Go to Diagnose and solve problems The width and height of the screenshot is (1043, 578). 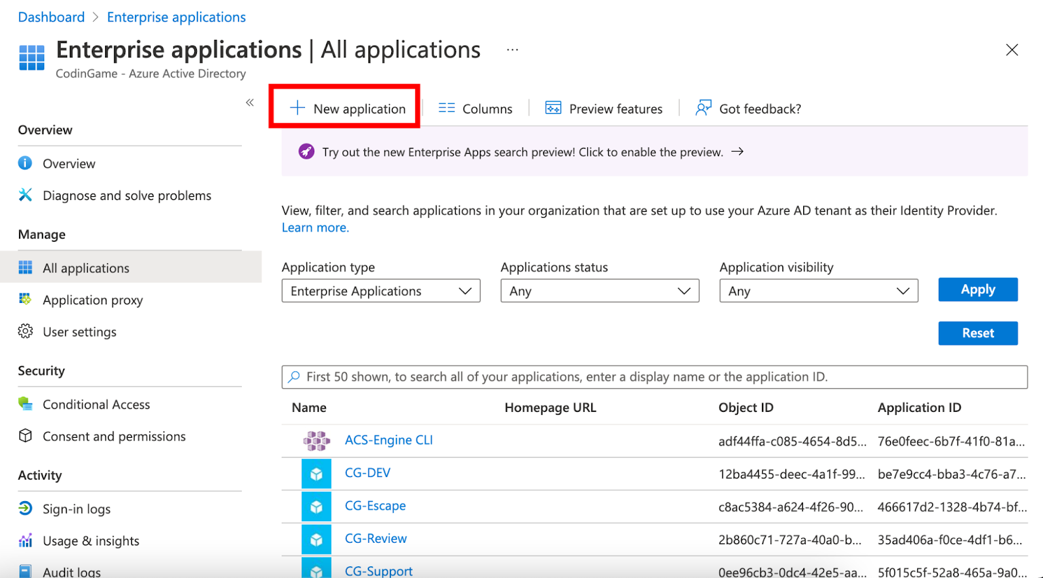click(126, 195)
